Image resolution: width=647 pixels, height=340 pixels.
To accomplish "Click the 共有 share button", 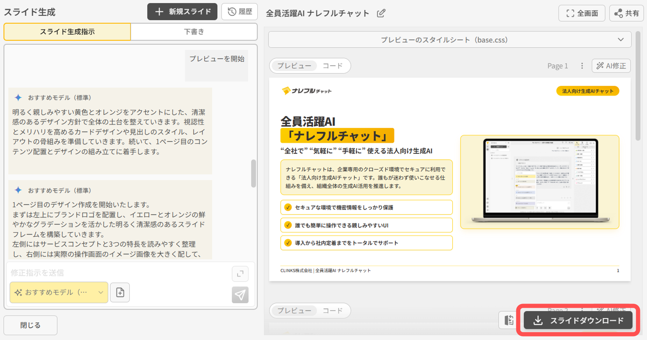I will tap(626, 13).
